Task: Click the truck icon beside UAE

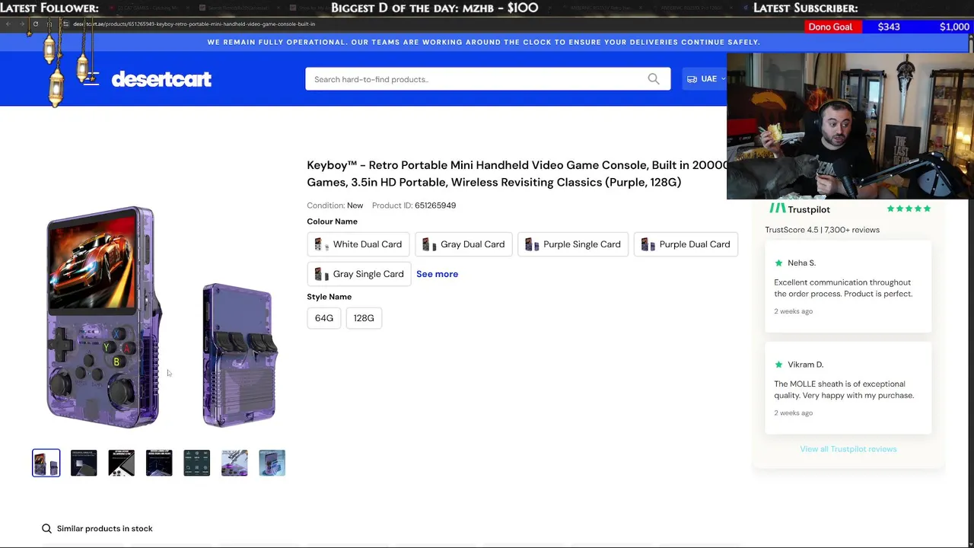Action: [692, 79]
